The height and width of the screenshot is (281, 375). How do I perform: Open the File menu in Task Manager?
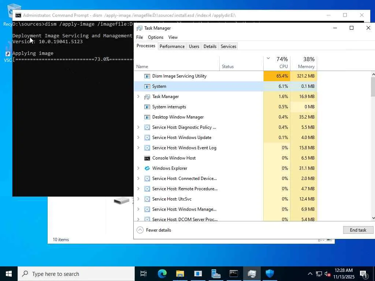tap(140, 37)
